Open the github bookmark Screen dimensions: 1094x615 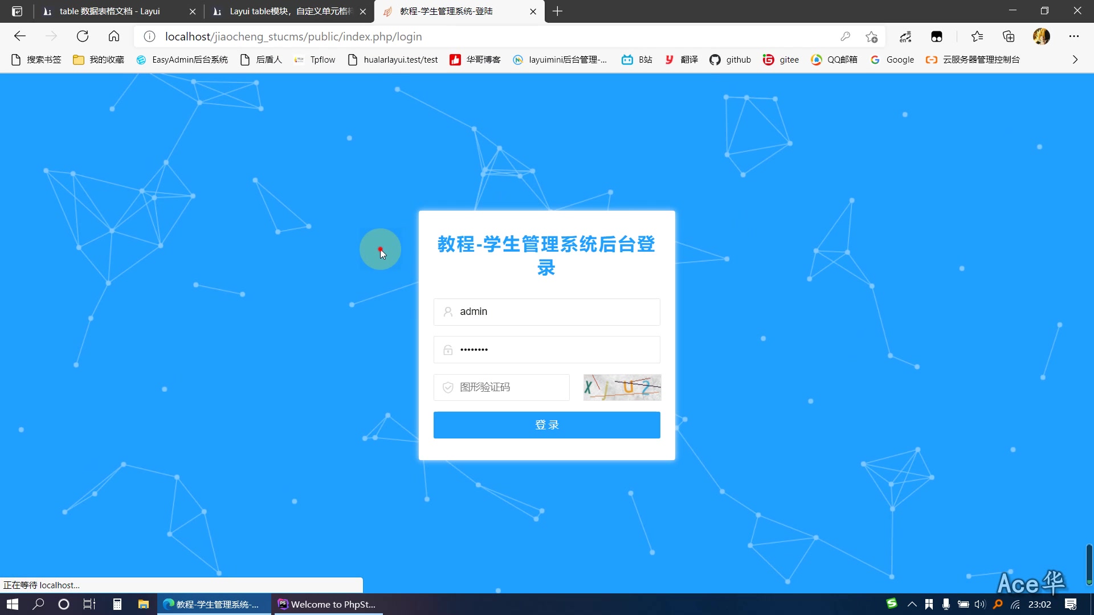click(x=730, y=60)
